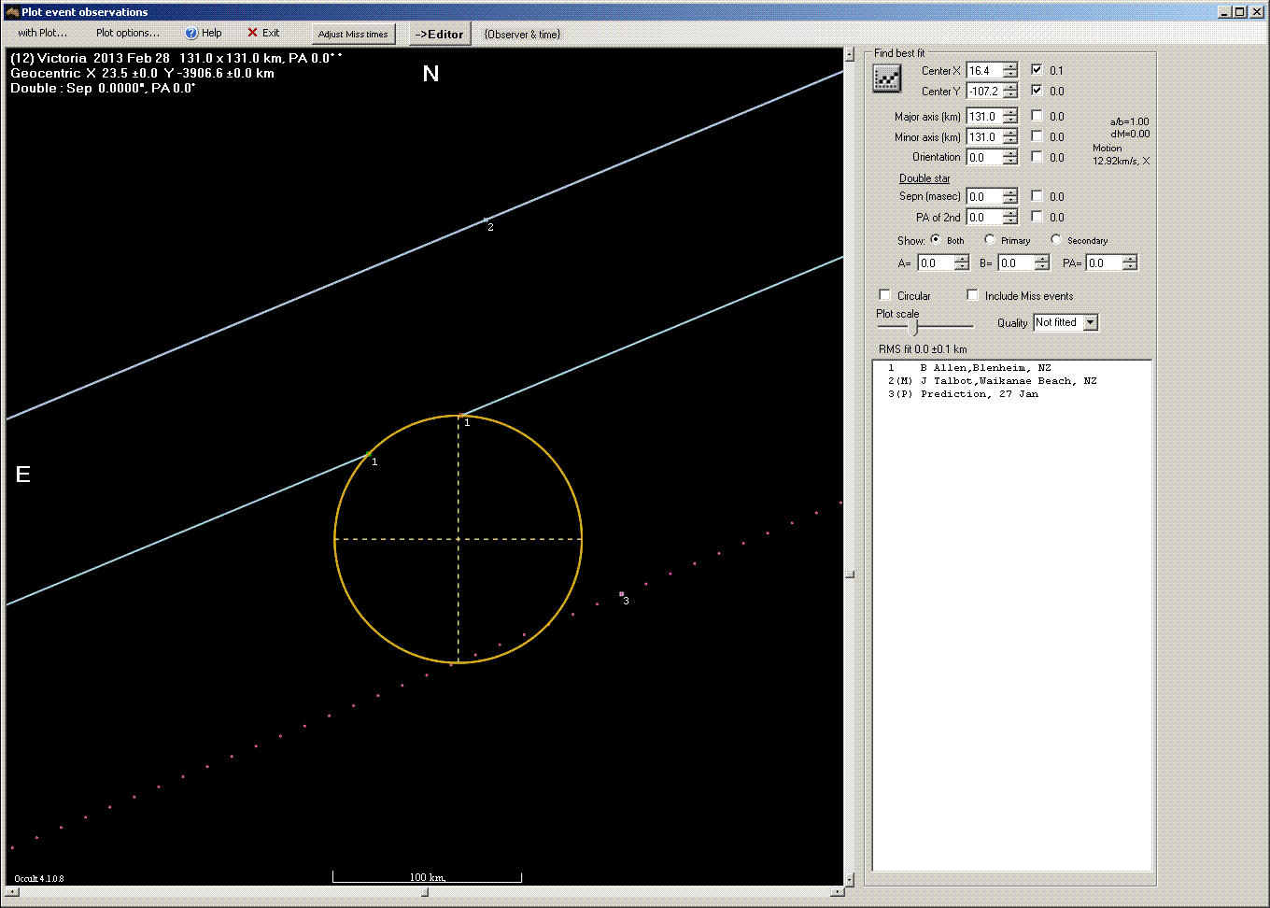Click vertical scrollbar down arrow of plot
Viewport: 1270px width, 908px height.
(849, 879)
